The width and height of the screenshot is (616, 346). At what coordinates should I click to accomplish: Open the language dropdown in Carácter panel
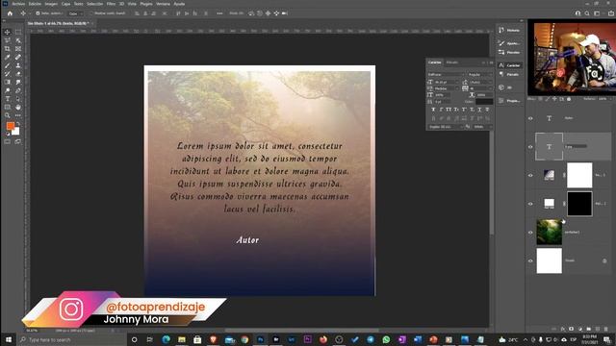click(446, 127)
